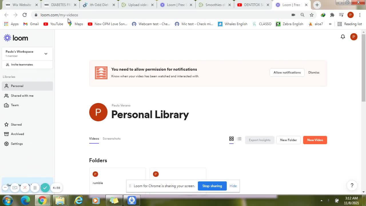Screen dimensions: 366x206
Task: Open Archived videos
Action: click(x=27, y=134)
